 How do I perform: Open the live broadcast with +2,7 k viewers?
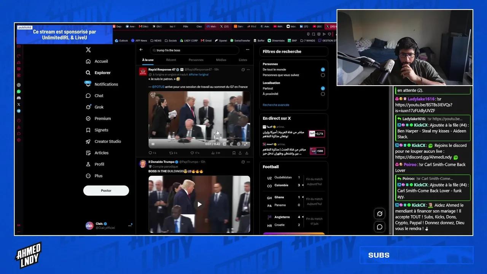tap(293, 132)
